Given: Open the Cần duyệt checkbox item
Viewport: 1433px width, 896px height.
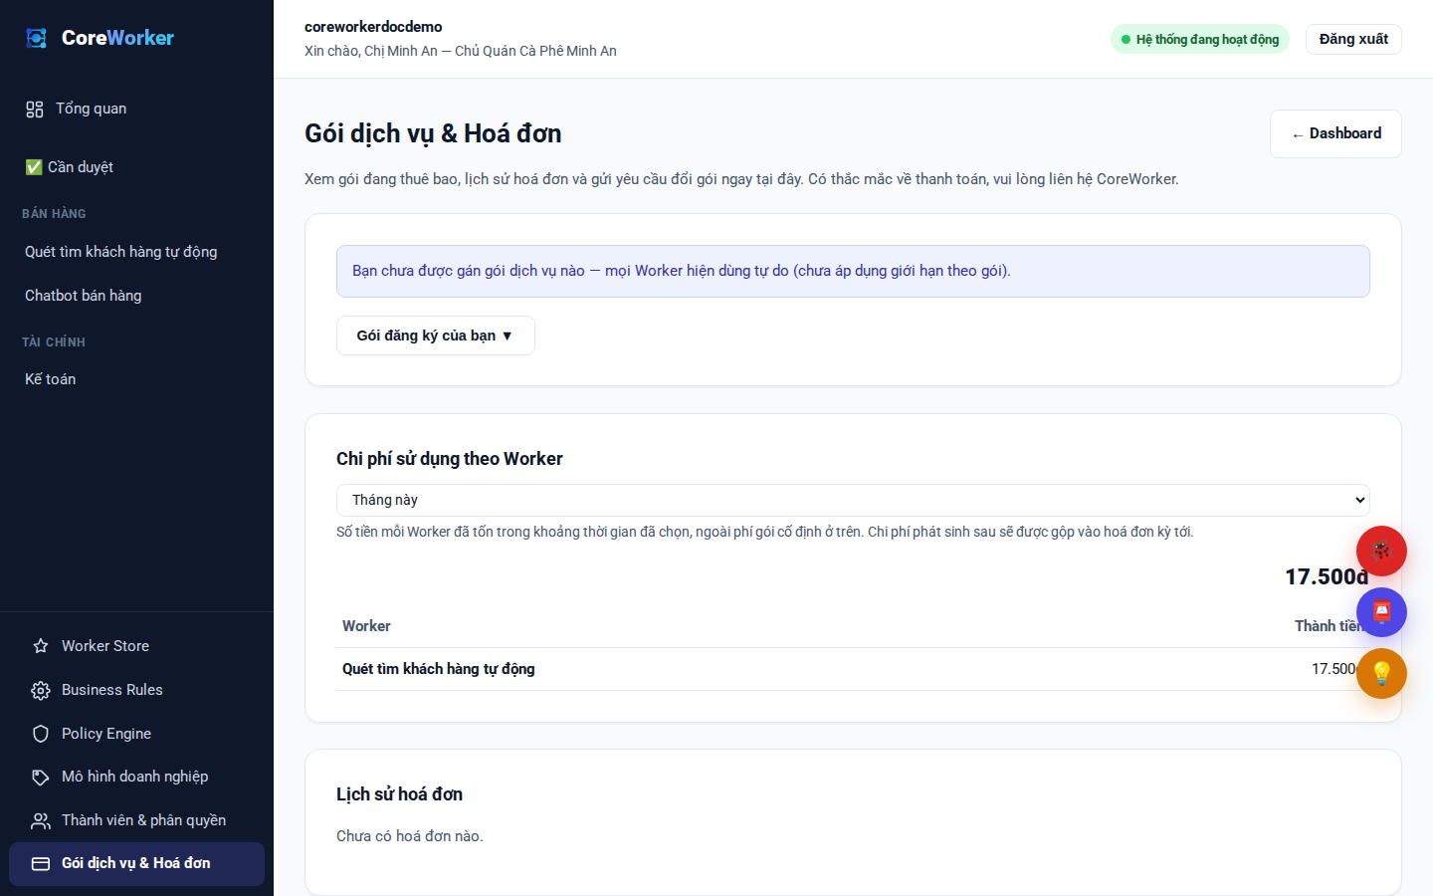Looking at the screenshot, I should coord(69,167).
